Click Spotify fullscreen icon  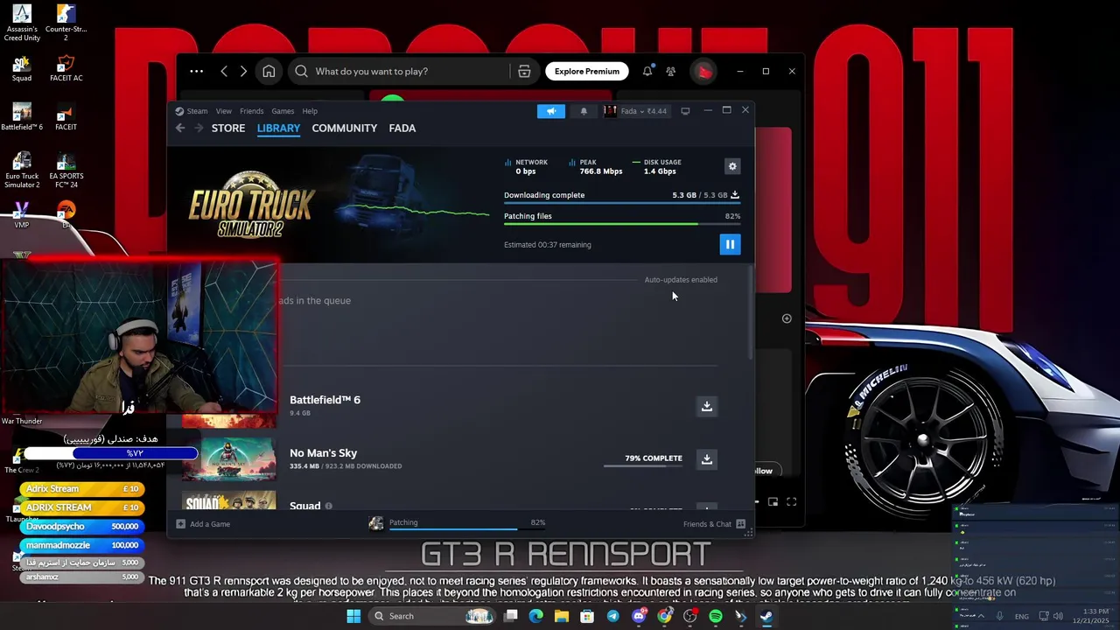(791, 501)
